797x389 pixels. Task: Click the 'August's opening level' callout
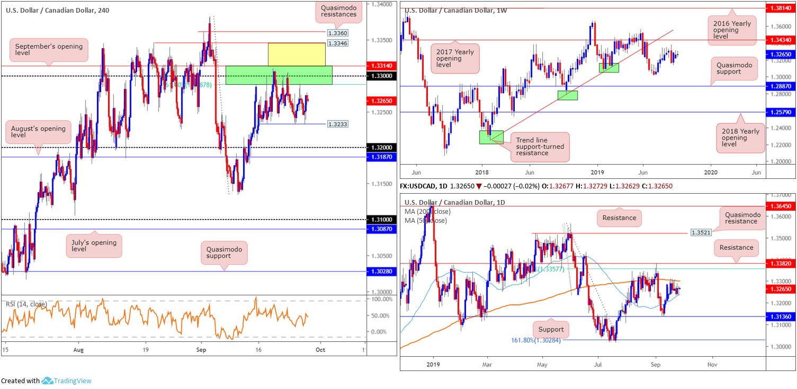click(x=38, y=132)
